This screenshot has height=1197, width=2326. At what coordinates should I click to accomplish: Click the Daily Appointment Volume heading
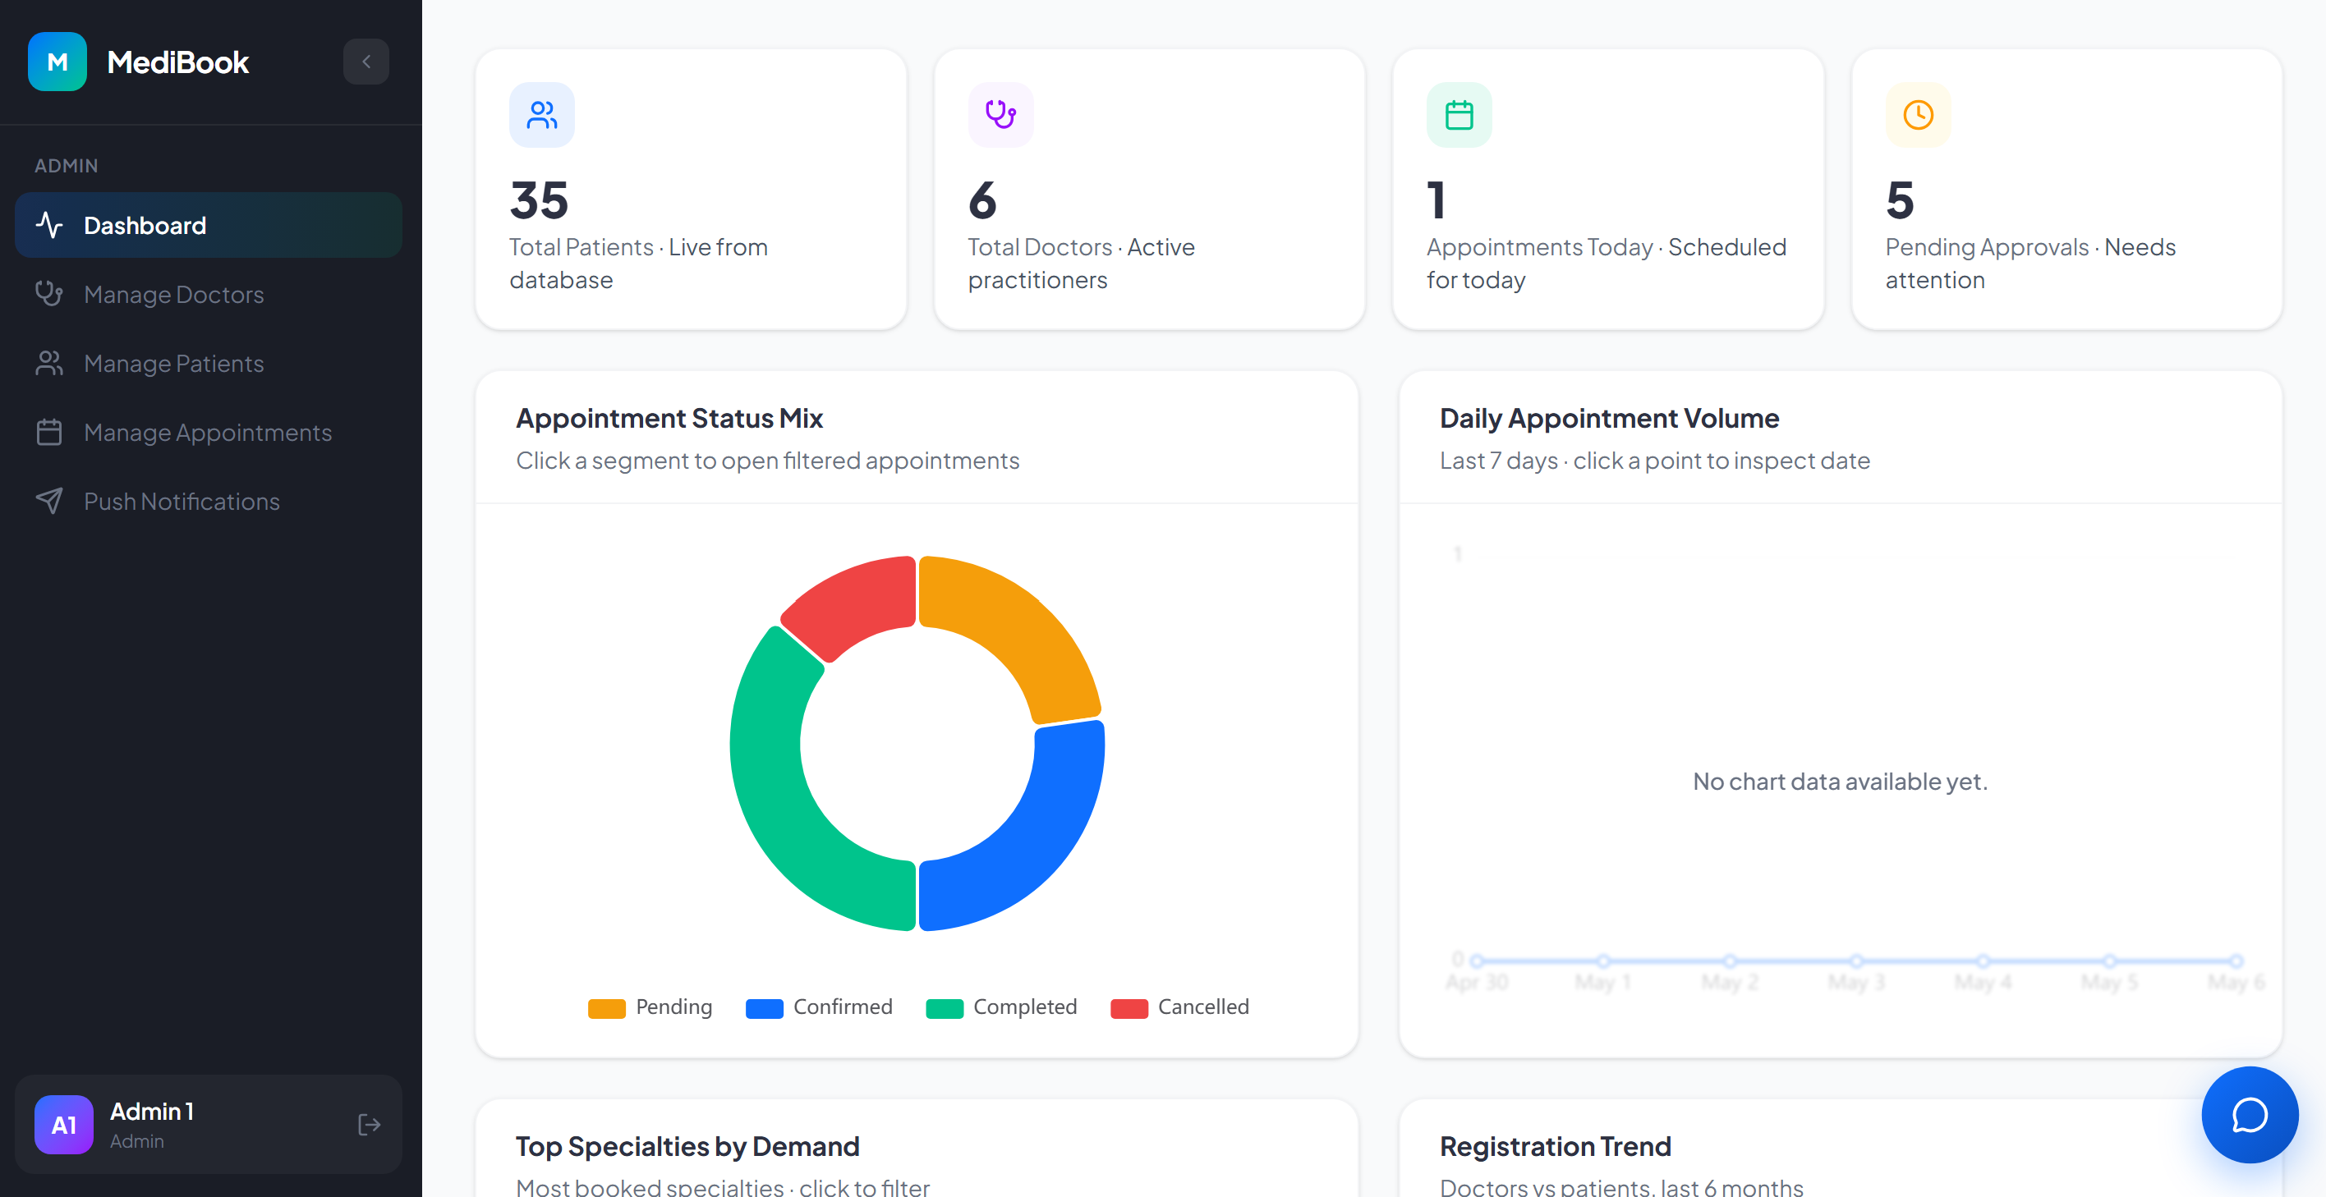coord(1609,418)
